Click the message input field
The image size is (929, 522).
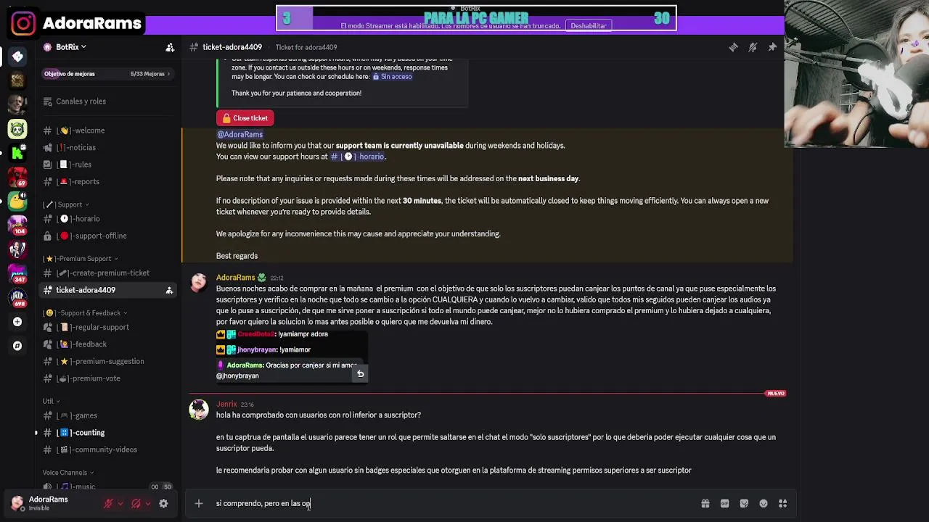click(x=450, y=503)
